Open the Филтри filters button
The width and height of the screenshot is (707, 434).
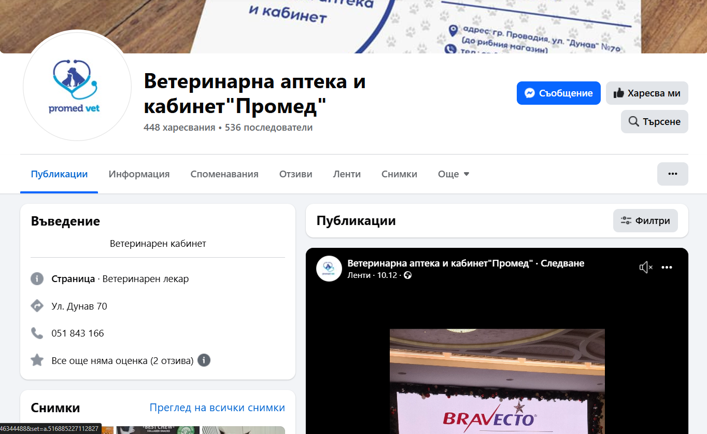click(x=645, y=220)
